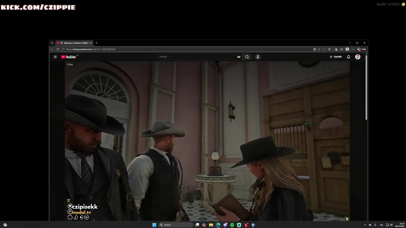This screenshot has width=406, height=228.
Task: Click the page vertical scrollbar thumb
Action: pyautogui.click(x=366, y=87)
